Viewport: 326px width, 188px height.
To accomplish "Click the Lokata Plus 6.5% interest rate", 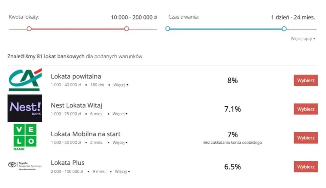I will click(232, 167).
